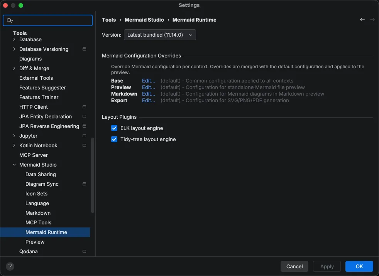379x276 pixels.
Task: Open Data Sharing under Mermaid Studio
Action: [x=41, y=174]
